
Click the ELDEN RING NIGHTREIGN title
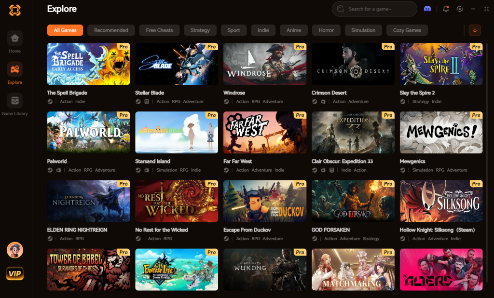(x=77, y=230)
